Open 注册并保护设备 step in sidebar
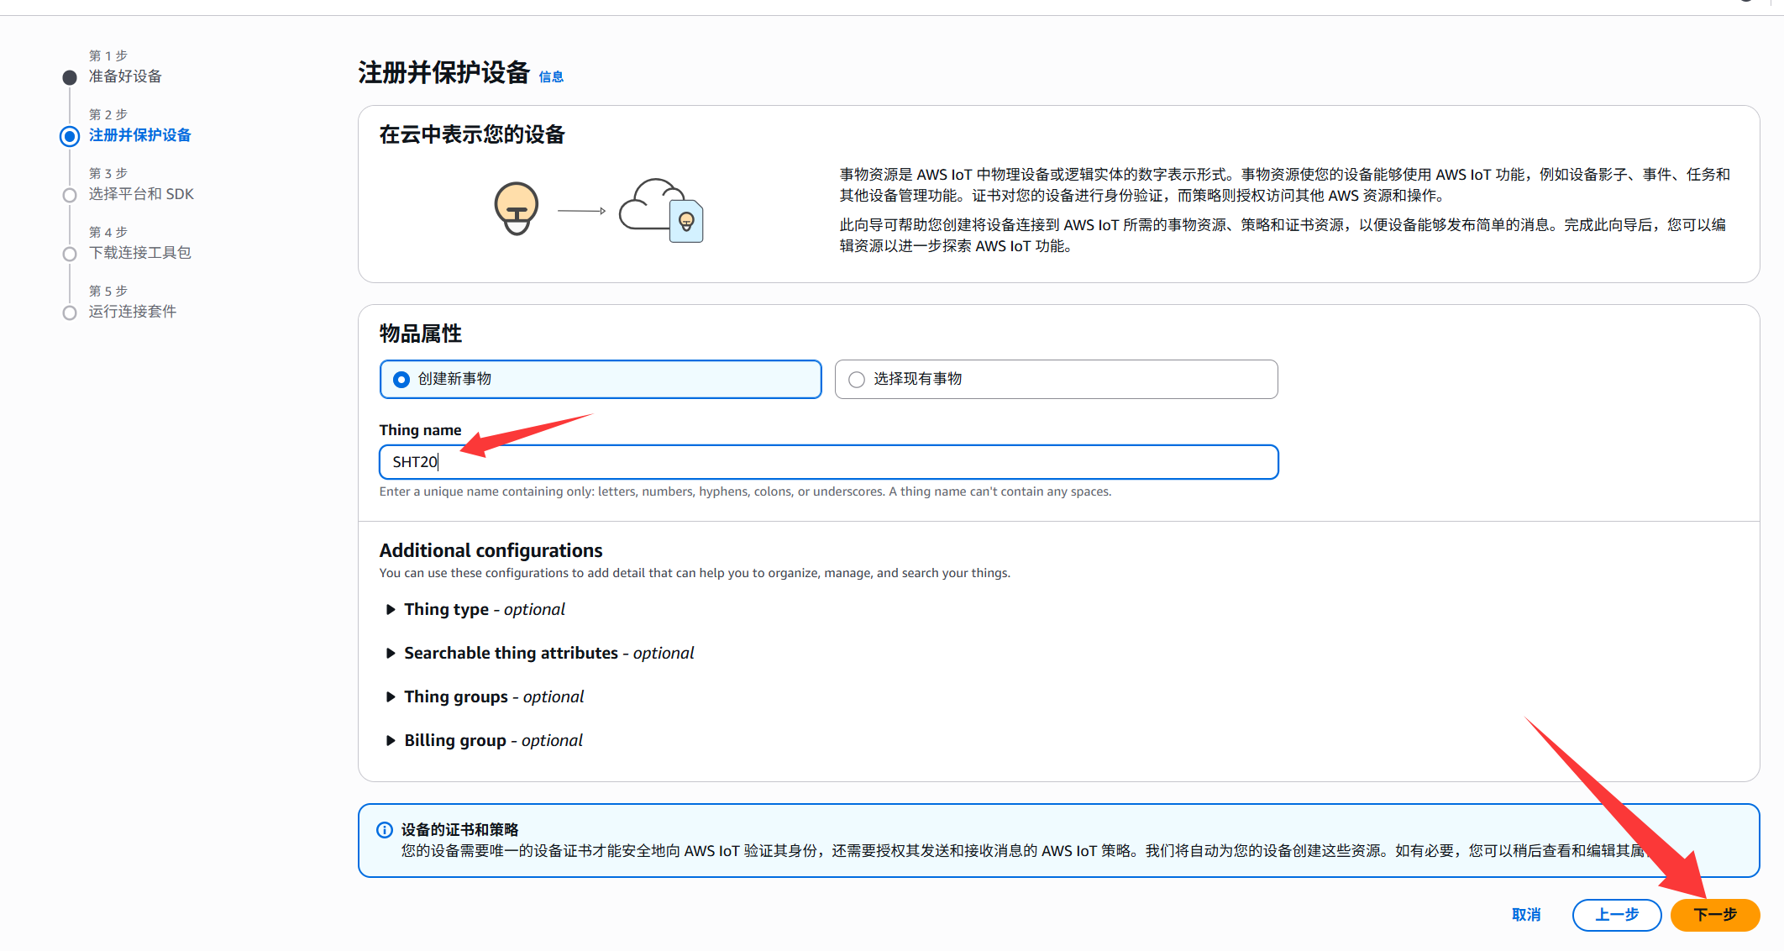This screenshot has width=1784, height=951. [139, 135]
